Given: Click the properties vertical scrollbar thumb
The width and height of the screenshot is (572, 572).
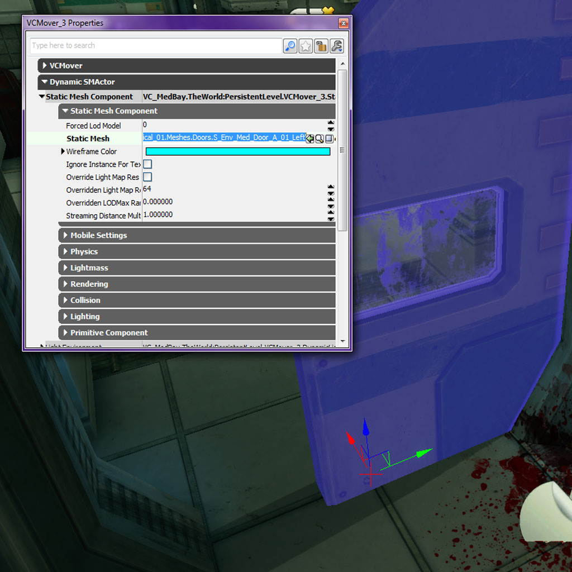Looking at the screenshot, I should [x=342, y=150].
